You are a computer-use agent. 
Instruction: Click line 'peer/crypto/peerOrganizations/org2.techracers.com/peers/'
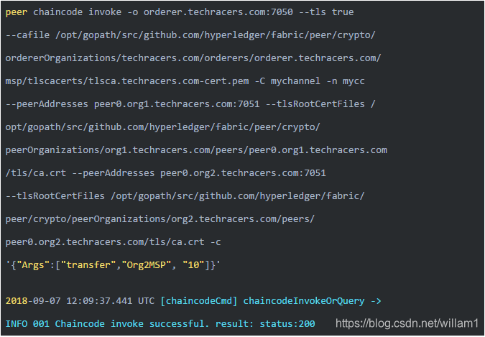[160, 219]
